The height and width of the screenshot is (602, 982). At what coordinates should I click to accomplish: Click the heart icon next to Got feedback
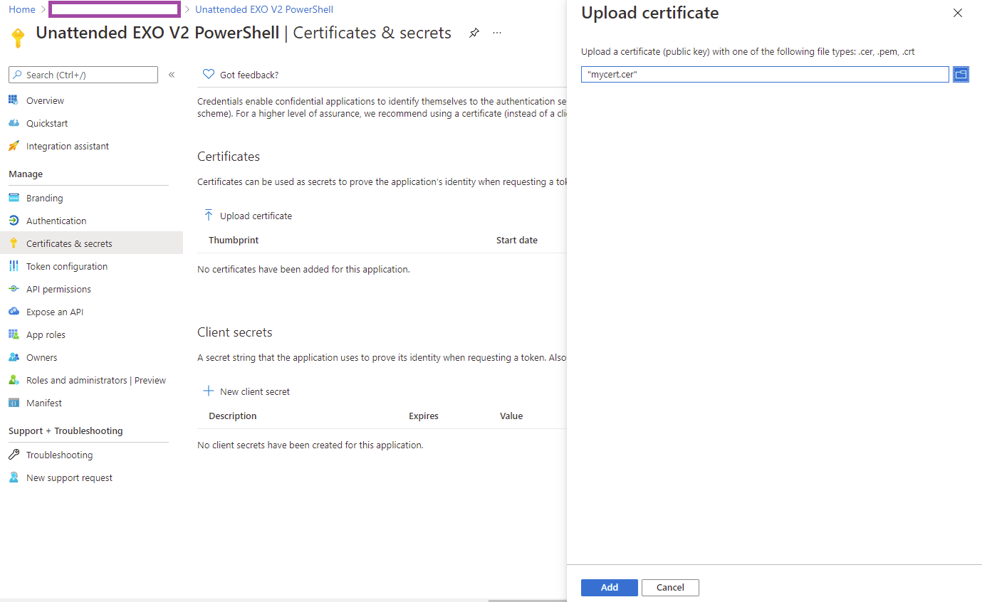click(209, 74)
